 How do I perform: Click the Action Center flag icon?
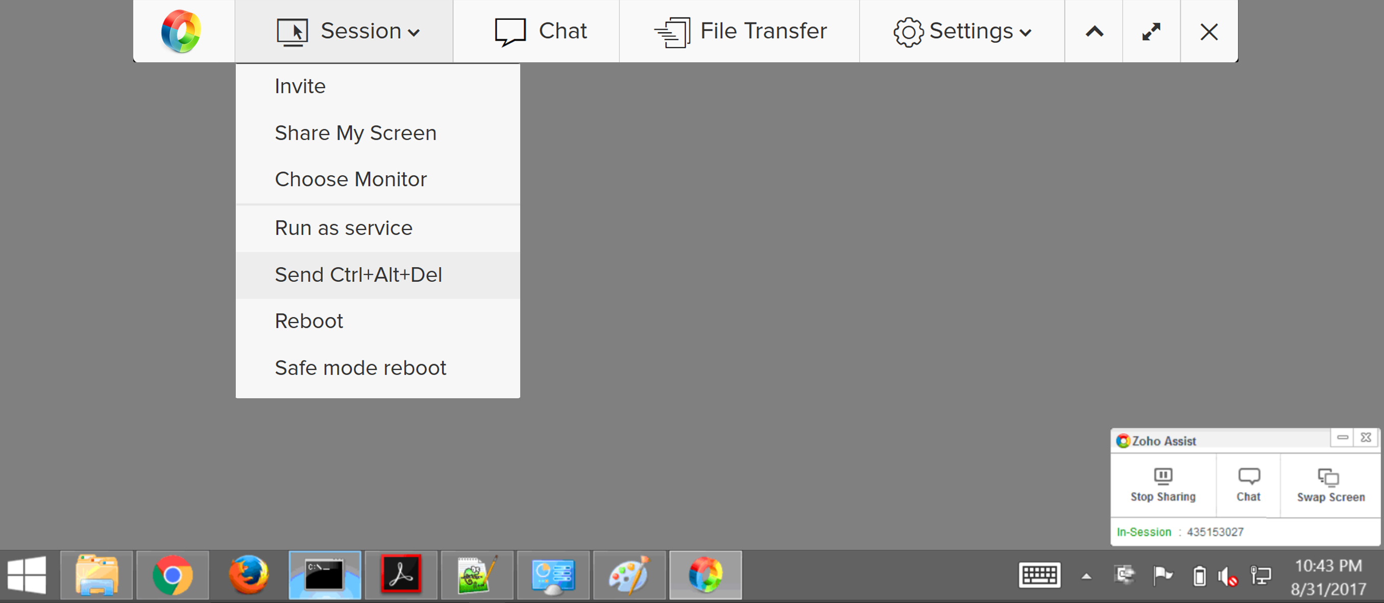tap(1162, 575)
